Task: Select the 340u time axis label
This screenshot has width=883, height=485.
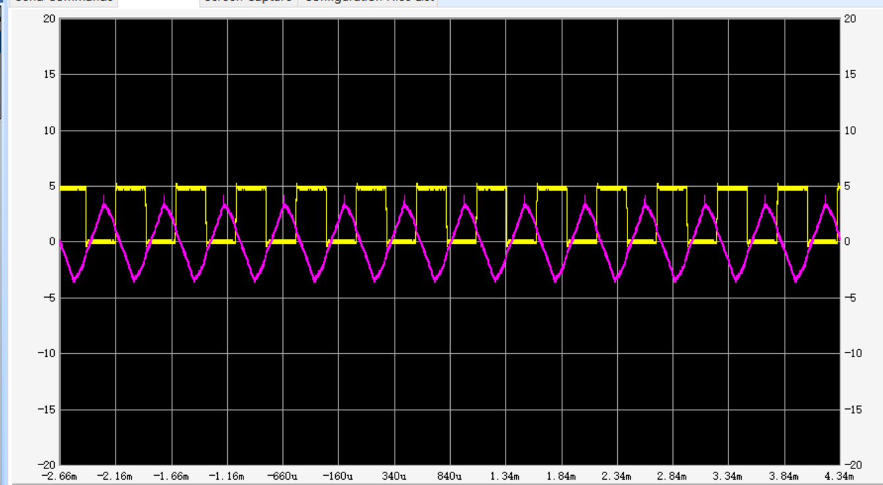Action: (395, 476)
